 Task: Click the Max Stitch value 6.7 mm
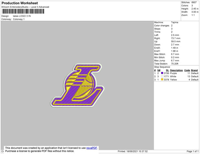(x=175, y=54)
